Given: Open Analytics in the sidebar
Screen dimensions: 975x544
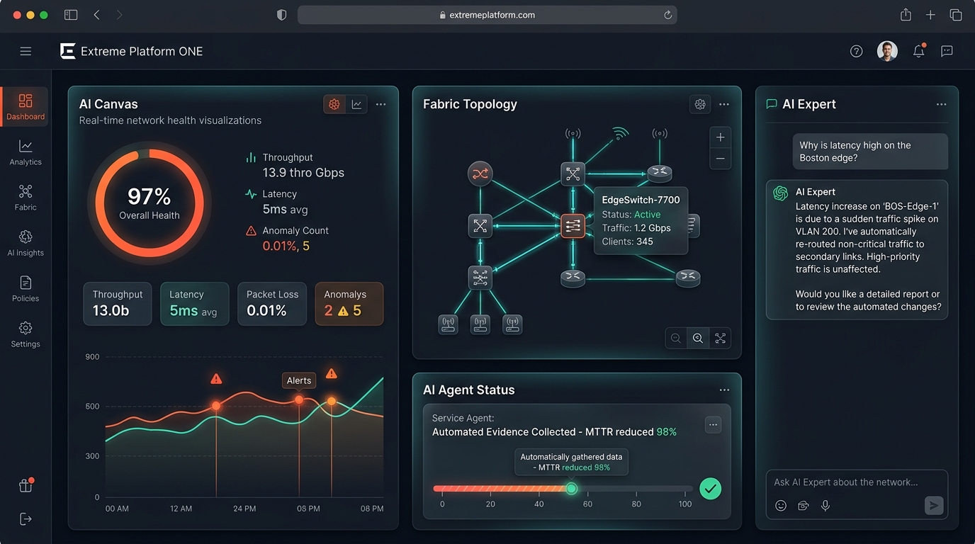Looking at the screenshot, I should pos(26,152).
